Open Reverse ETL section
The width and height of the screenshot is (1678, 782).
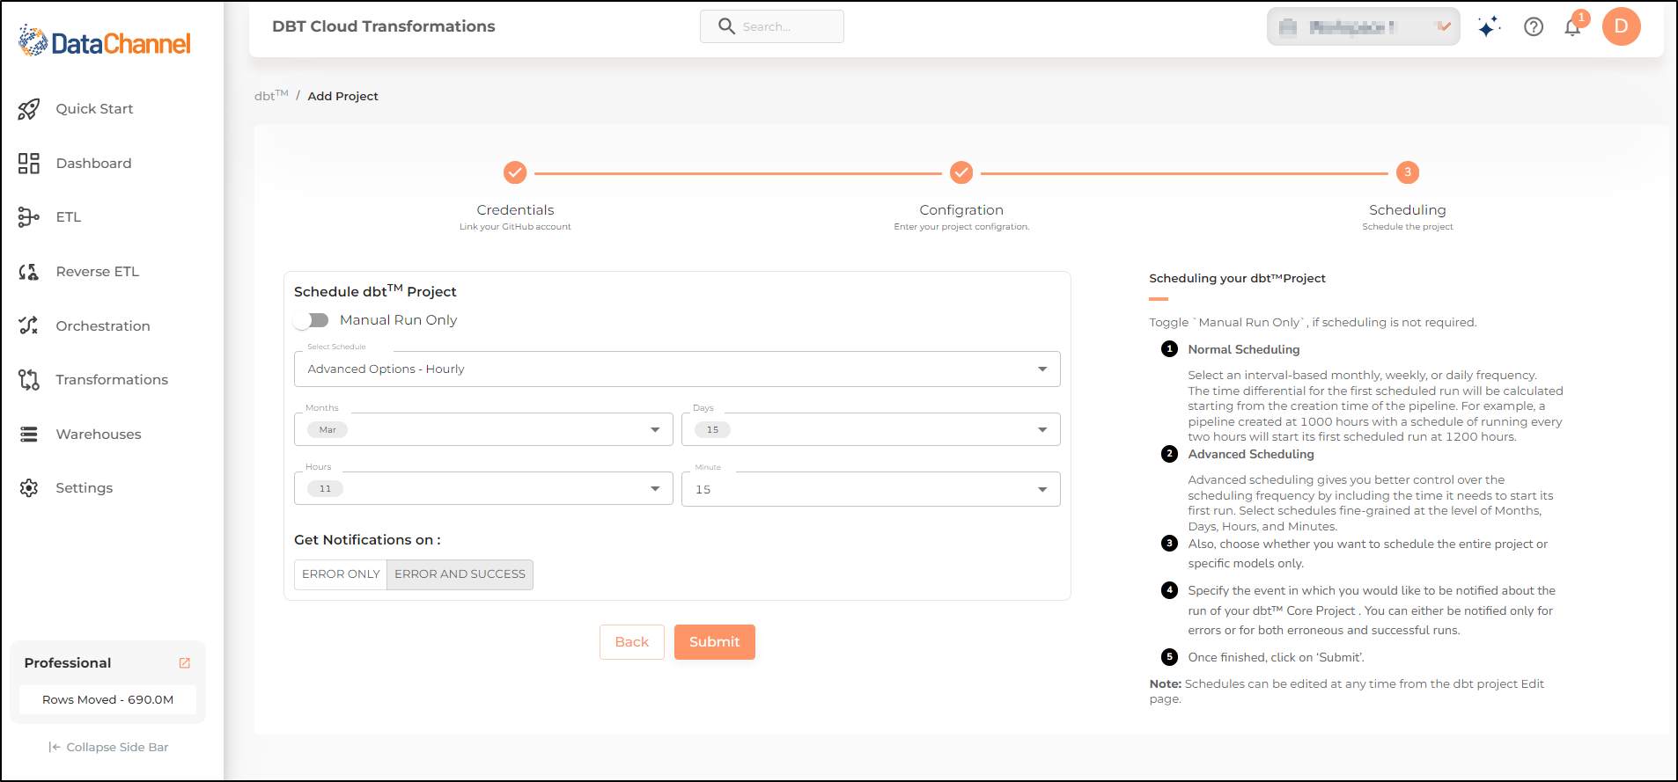click(x=98, y=272)
